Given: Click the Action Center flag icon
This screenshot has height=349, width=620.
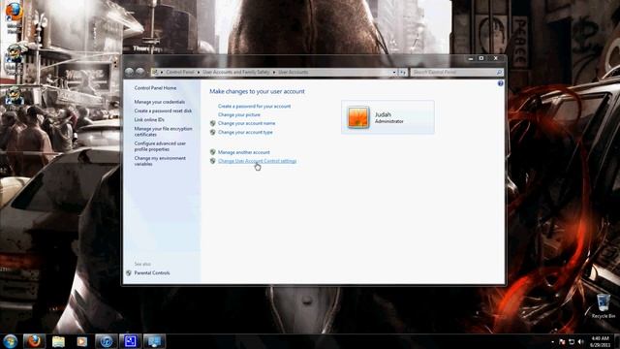Looking at the screenshot, I should pos(562,341).
